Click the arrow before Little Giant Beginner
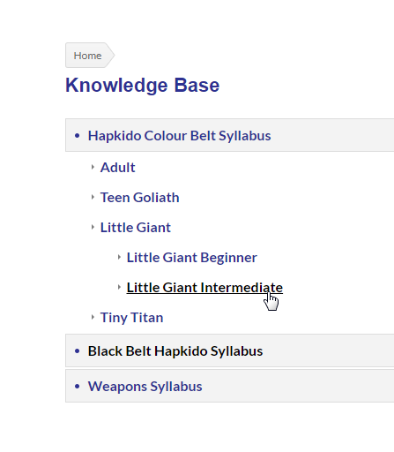The height and width of the screenshot is (452, 394). point(119,257)
